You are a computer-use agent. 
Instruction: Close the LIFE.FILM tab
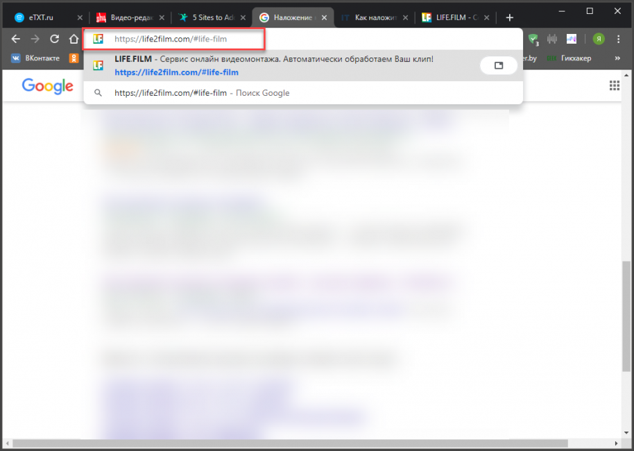[487, 17]
